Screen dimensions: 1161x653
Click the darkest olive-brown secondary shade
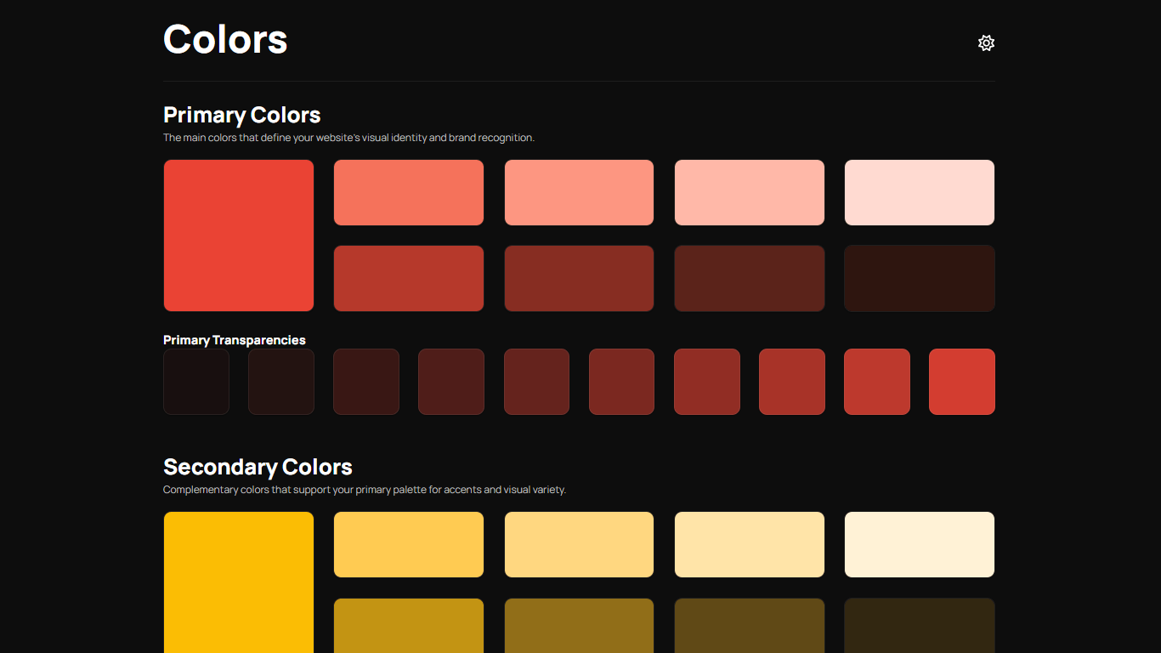coord(919,626)
